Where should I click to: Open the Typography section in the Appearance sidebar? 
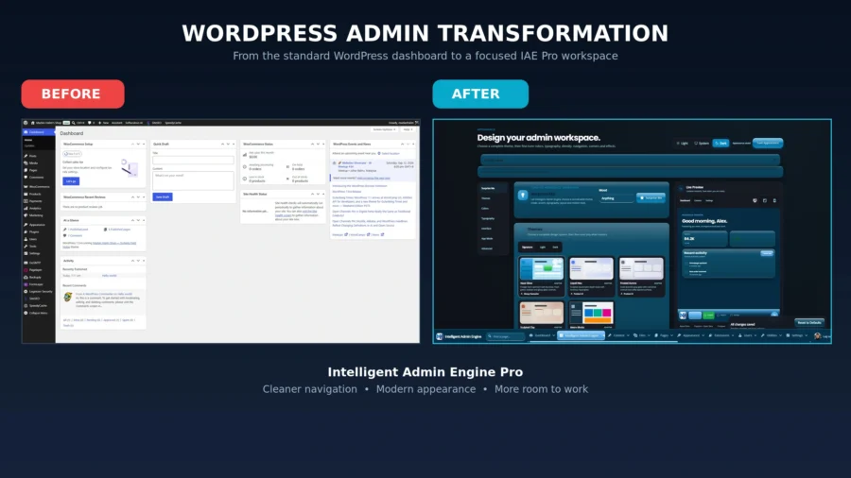click(488, 218)
